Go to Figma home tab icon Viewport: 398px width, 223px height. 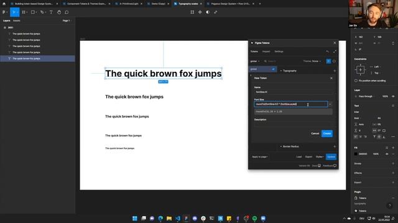tap(4, 4)
